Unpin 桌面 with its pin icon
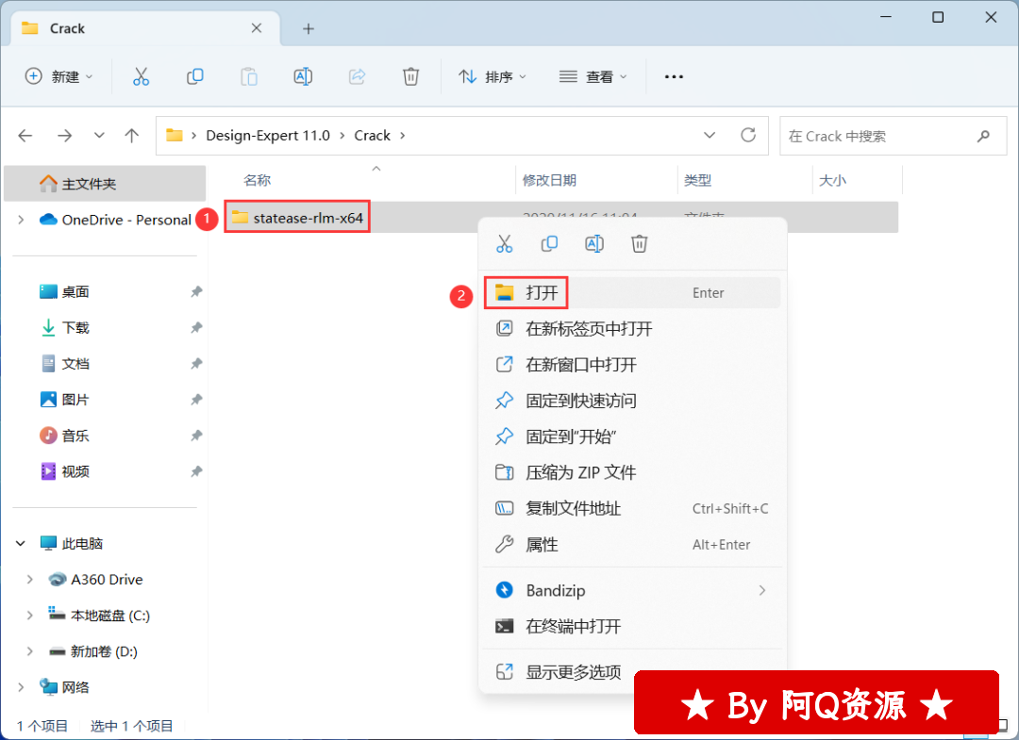 click(195, 292)
